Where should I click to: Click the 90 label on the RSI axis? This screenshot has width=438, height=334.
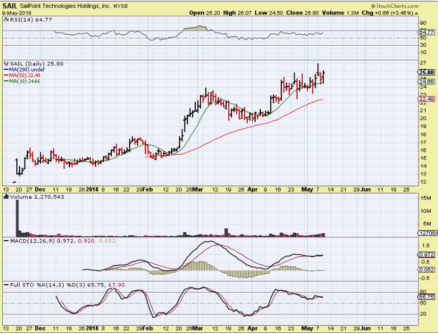(x=423, y=23)
